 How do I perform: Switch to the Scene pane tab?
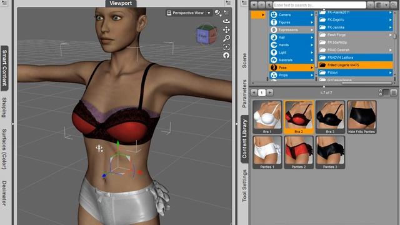pos(244,61)
